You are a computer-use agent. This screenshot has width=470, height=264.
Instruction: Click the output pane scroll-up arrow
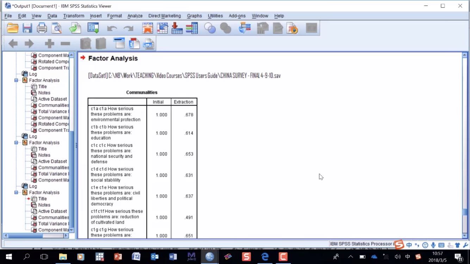(465, 55)
